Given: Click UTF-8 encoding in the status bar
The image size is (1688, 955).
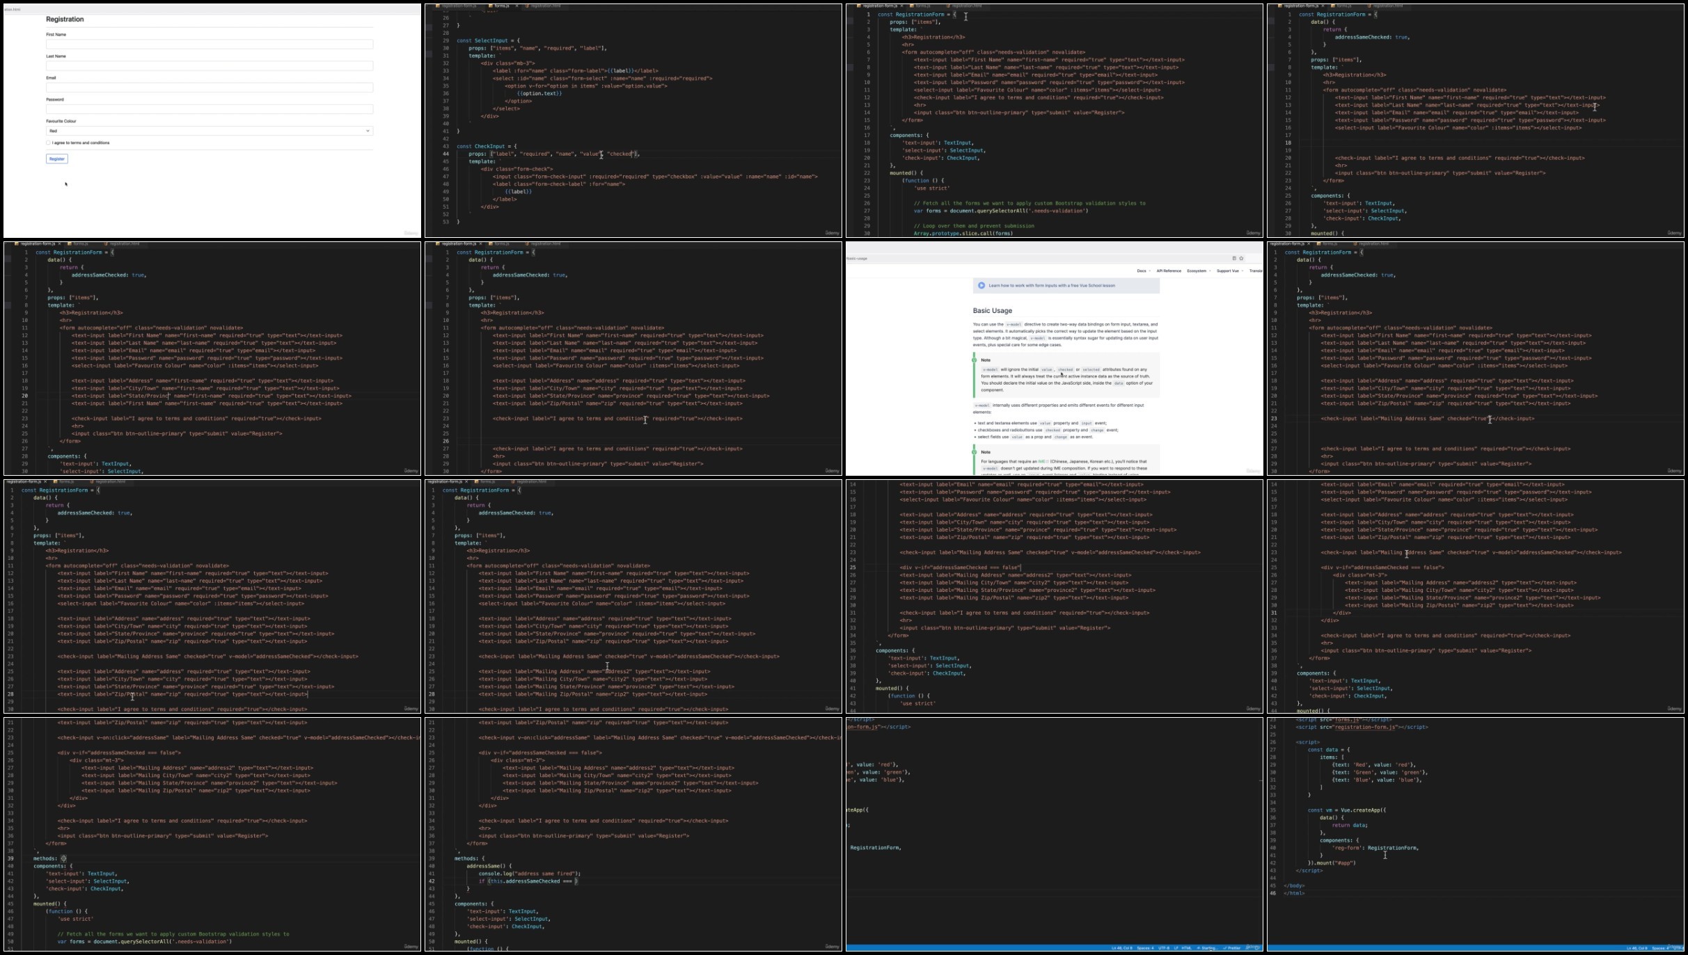Looking at the screenshot, I should pyautogui.click(x=1164, y=948).
